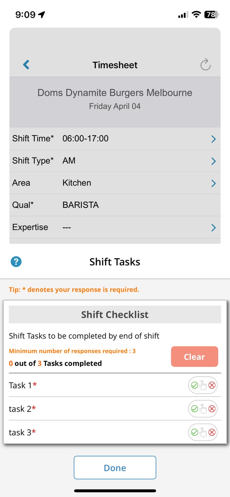Select the 06:00-17:00 shift time value
The image size is (230, 497).
(85, 139)
